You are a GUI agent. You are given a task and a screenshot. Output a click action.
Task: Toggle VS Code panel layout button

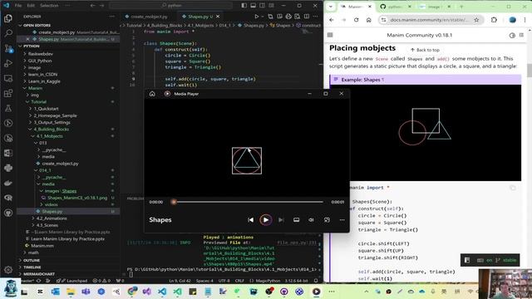[x=253, y=6]
